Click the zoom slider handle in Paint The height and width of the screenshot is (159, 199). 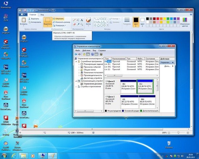pyautogui.click(x=178, y=132)
